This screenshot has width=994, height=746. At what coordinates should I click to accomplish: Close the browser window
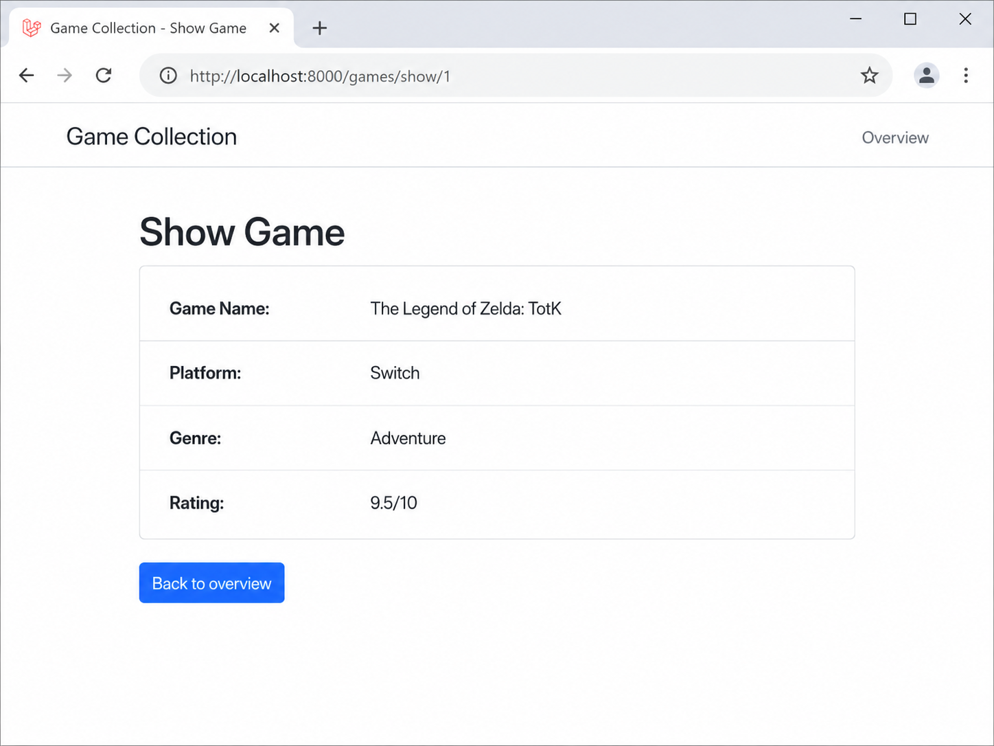[965, 19]
